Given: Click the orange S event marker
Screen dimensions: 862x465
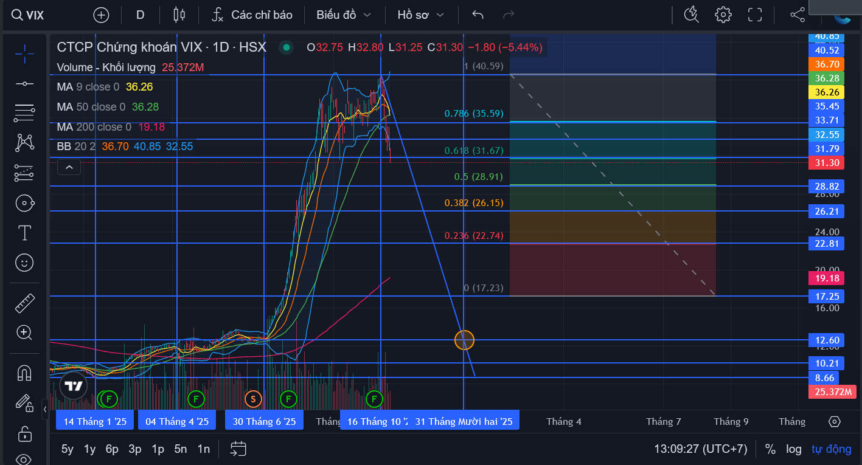Looking at the screenshot, I should click(x=253, y=399).
